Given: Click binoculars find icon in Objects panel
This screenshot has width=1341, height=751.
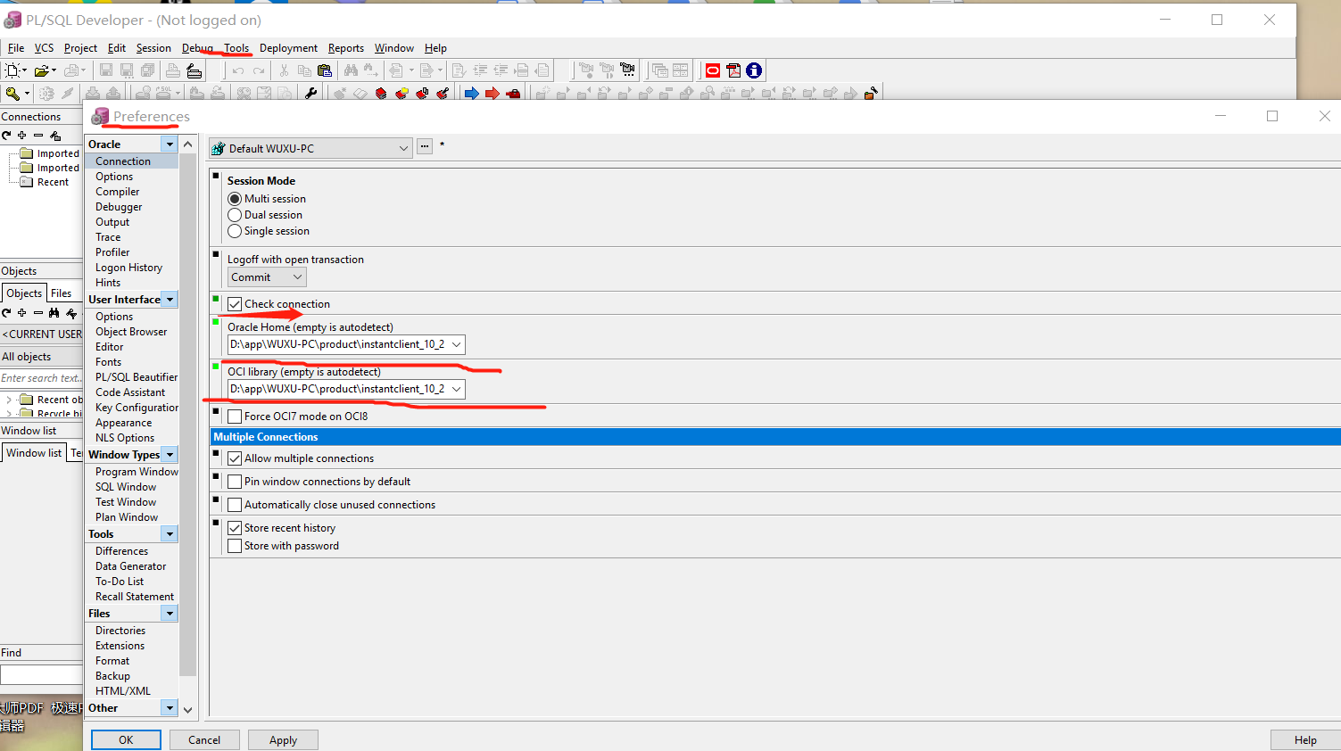Looking at the screenshot, I should click(54, 313).
